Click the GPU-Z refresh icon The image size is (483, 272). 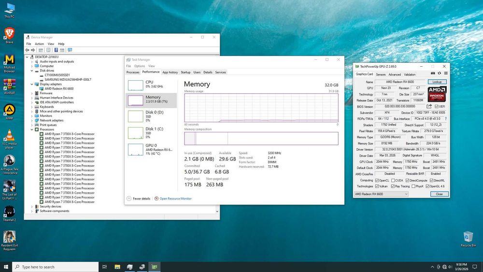(439, 73)
